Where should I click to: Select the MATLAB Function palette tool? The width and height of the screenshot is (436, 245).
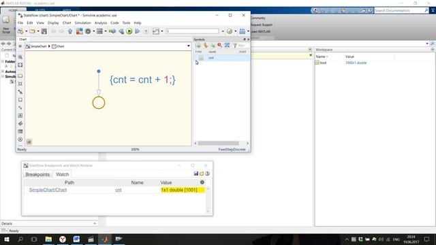[x=20, y=123]
